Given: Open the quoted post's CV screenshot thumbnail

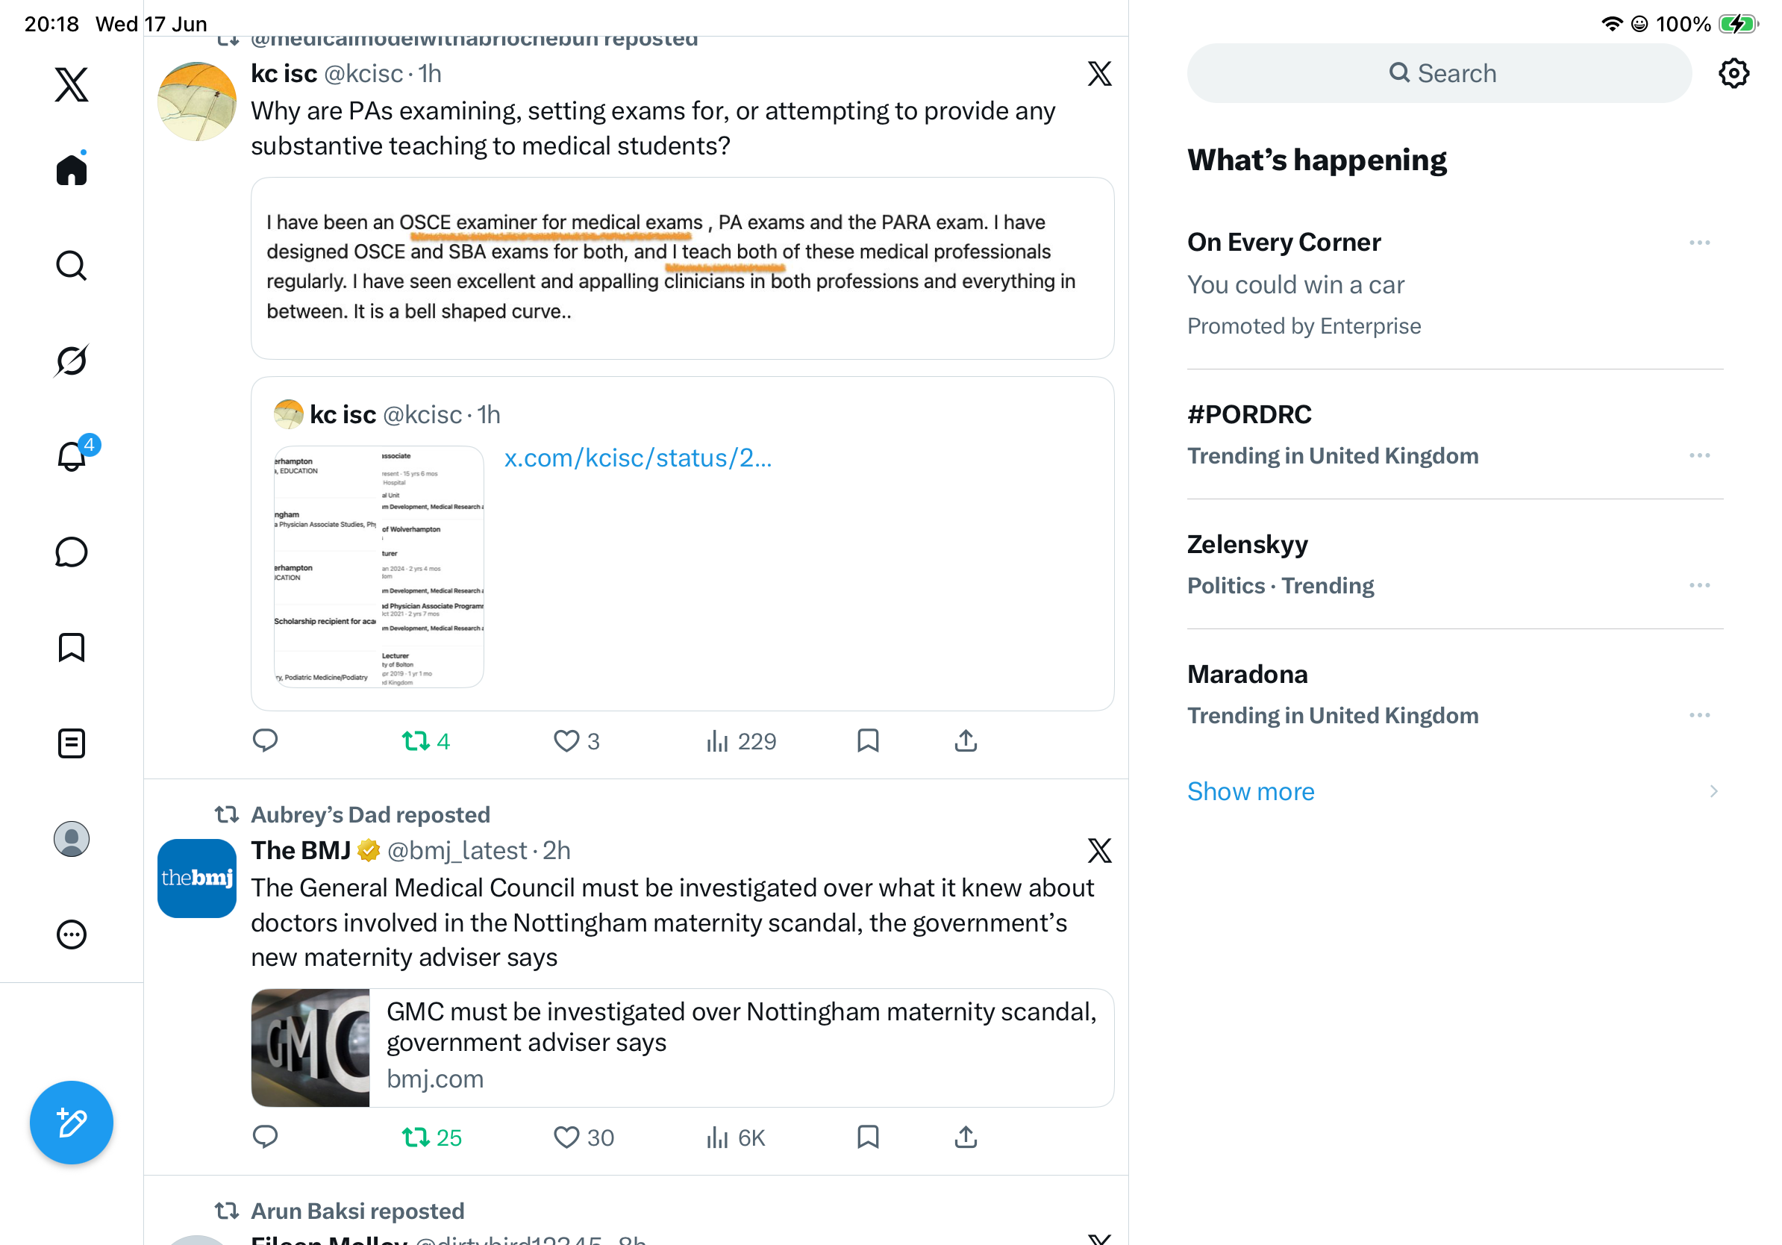Looking at the screenshot, I should (x=379, y=567).
